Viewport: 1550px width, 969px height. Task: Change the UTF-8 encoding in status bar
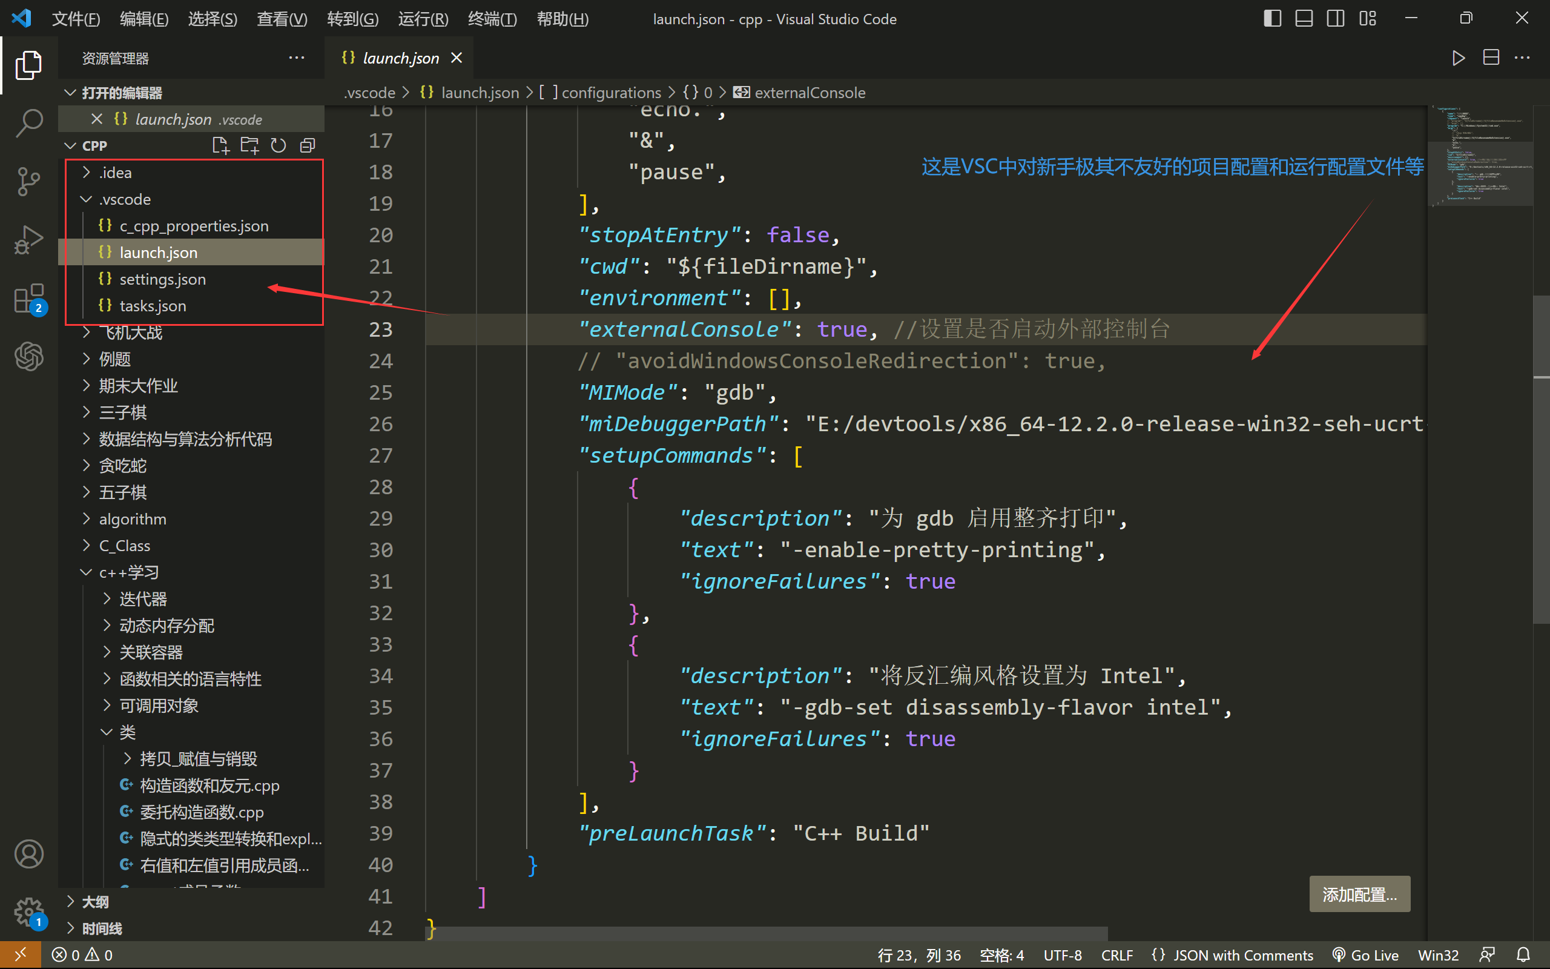pos(1062,955)
